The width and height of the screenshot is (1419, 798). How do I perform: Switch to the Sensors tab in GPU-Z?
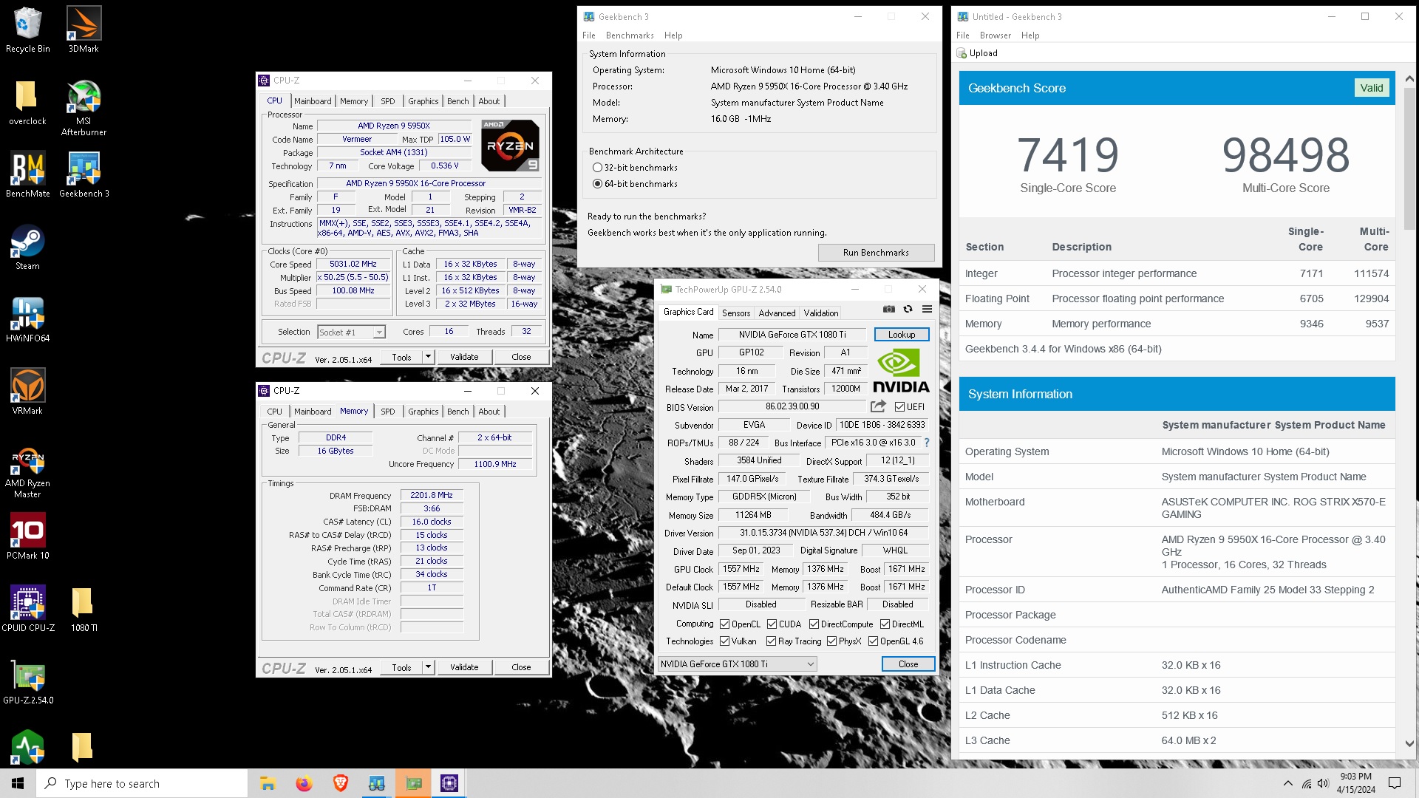[x=736, y=313]
